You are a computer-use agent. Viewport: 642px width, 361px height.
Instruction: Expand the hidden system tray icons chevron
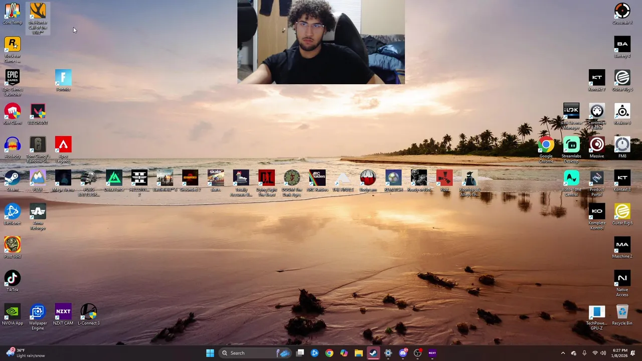[563, 353]
